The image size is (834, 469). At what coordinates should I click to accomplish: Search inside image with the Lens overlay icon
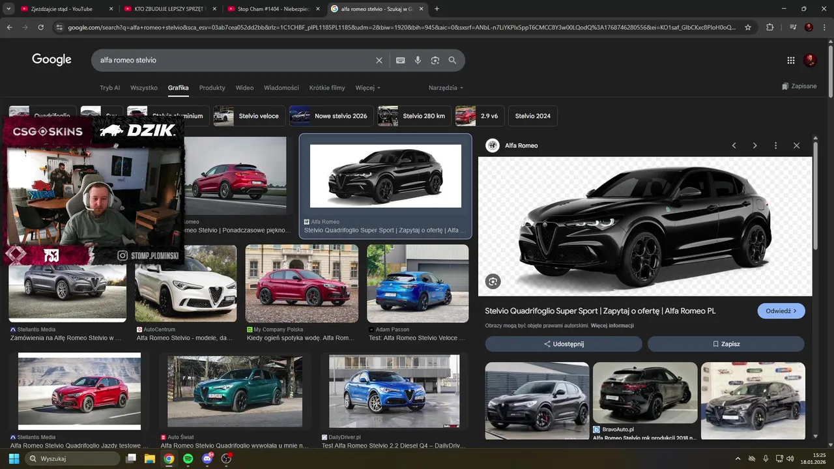click(x=493, y=281)
